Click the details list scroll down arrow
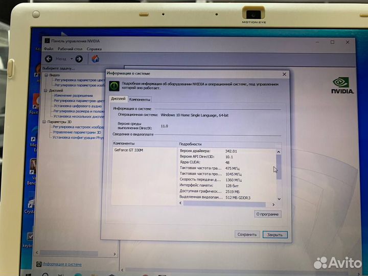This screenshot has width=368, height=276. point(279,199)
